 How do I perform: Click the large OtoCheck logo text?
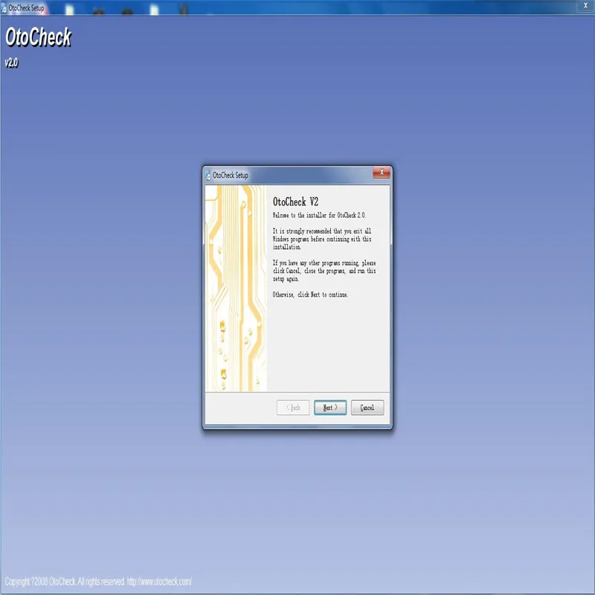[39, 37]
